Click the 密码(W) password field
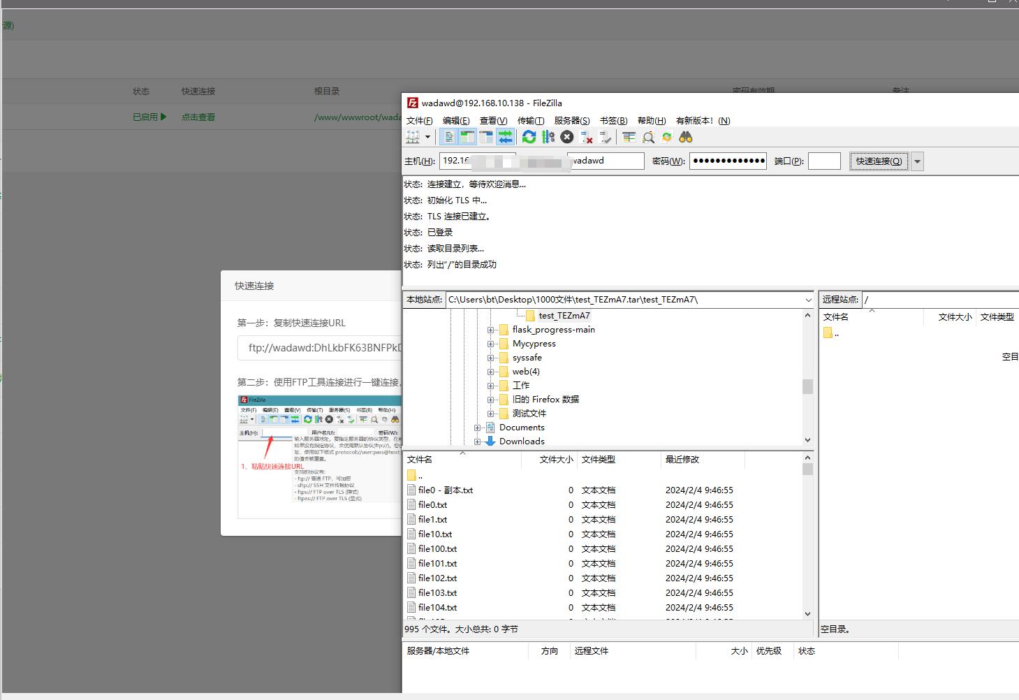1019x700 pixels. (728, 161)
